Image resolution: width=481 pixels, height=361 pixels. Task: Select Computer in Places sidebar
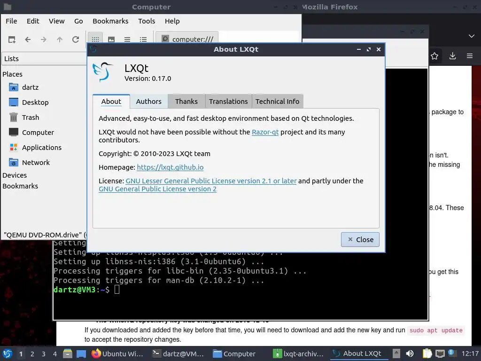tap(38, 133)
